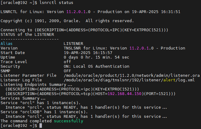Click 'Listening Endpoints Summary...' heading
201x129 pixels.
(x=36, y=85)
